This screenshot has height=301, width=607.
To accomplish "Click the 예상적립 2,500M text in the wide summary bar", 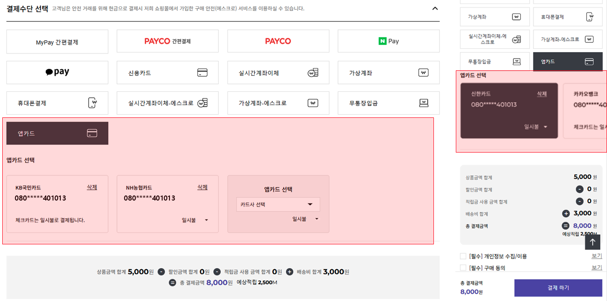I will point(257,282).
